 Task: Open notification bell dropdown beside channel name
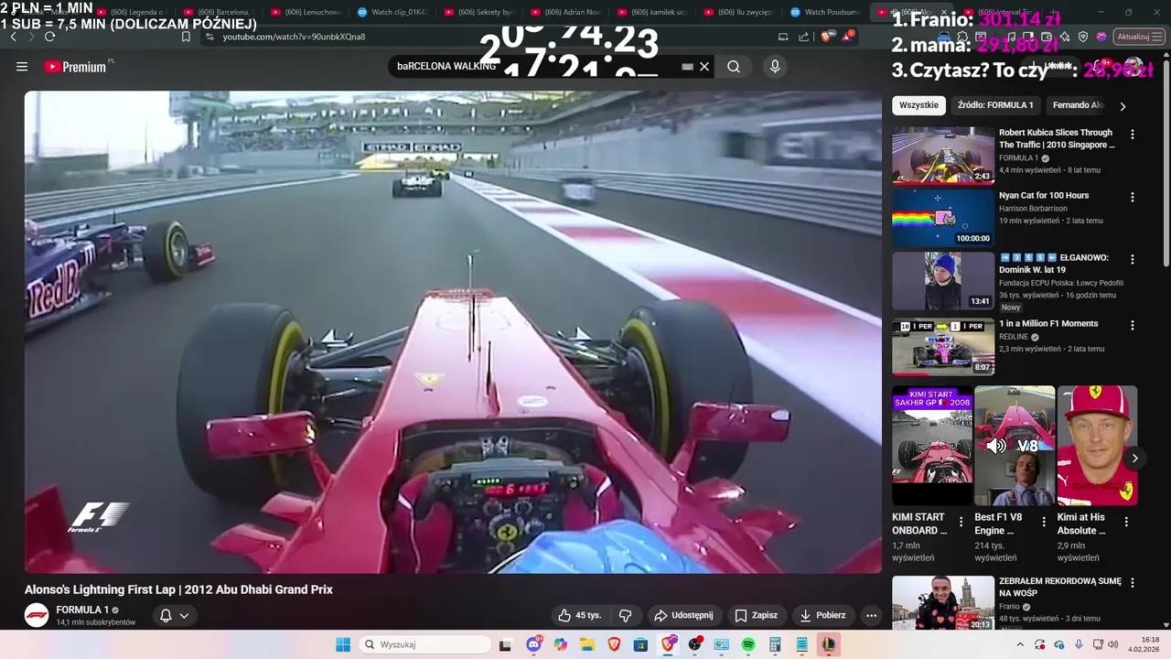pos(174,615)
